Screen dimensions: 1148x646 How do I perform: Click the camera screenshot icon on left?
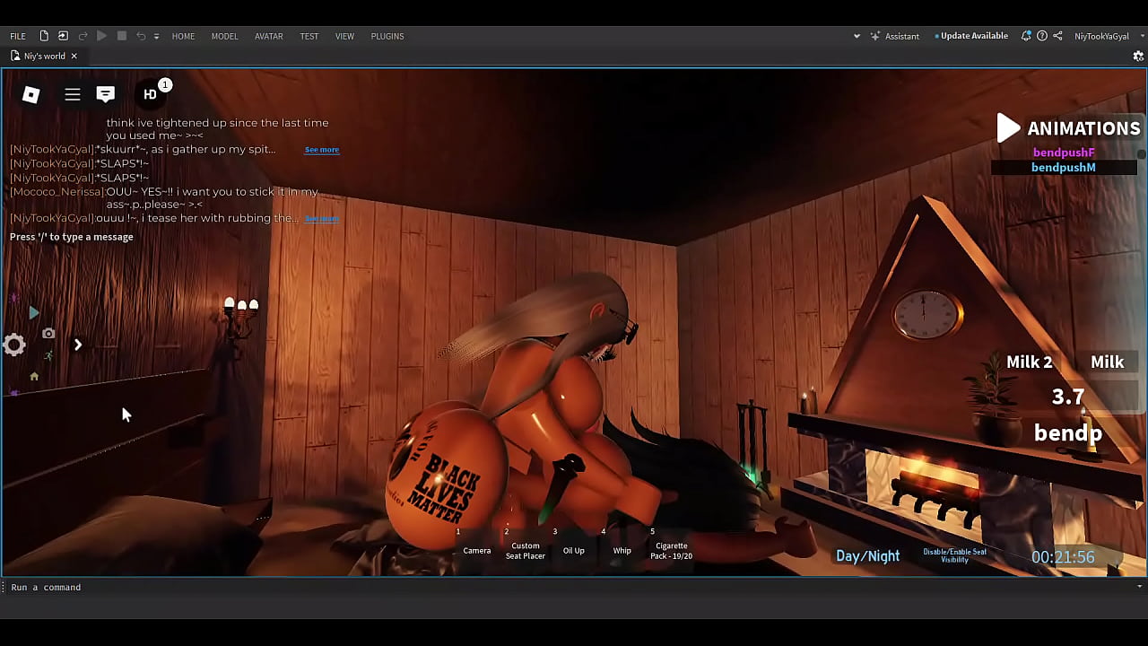coord(48,334)
